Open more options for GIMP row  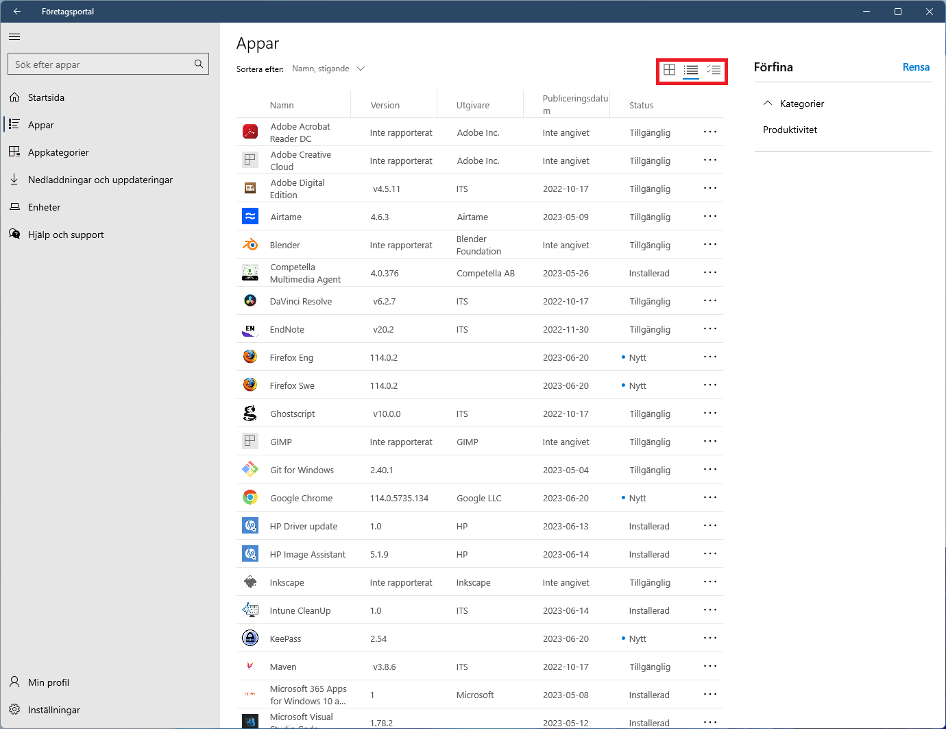(710, 441)
